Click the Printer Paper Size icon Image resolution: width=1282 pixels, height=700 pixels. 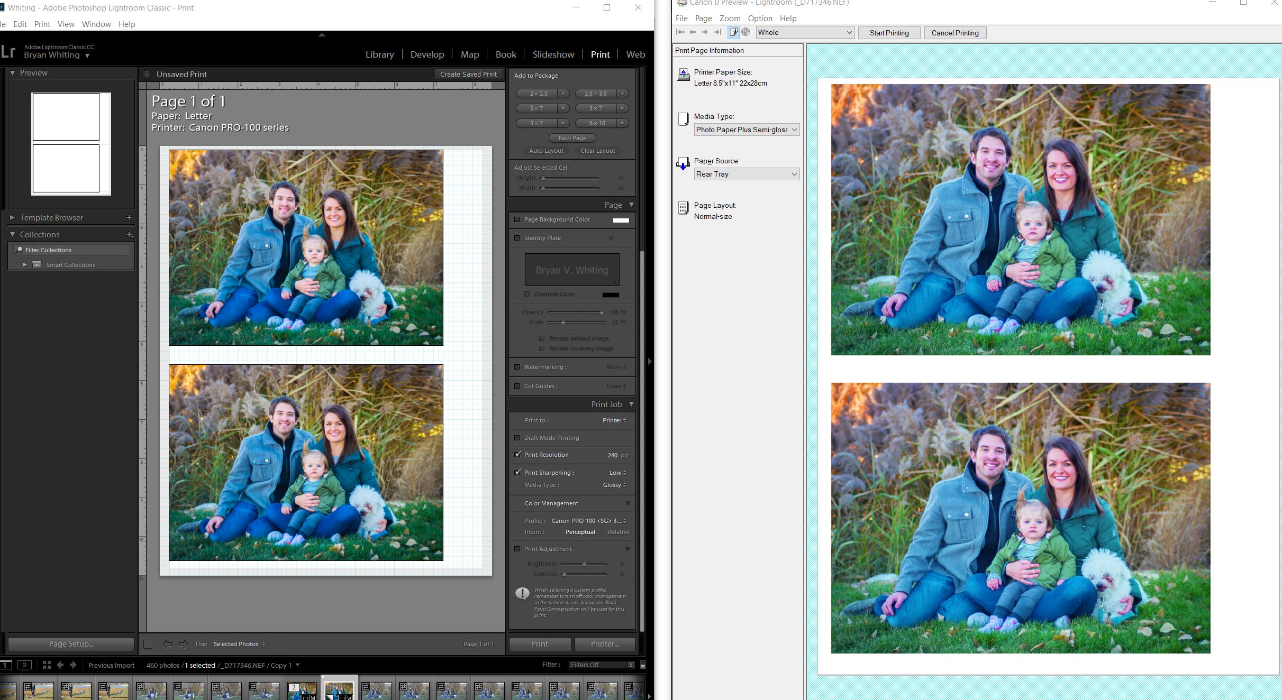coord(683,75)
